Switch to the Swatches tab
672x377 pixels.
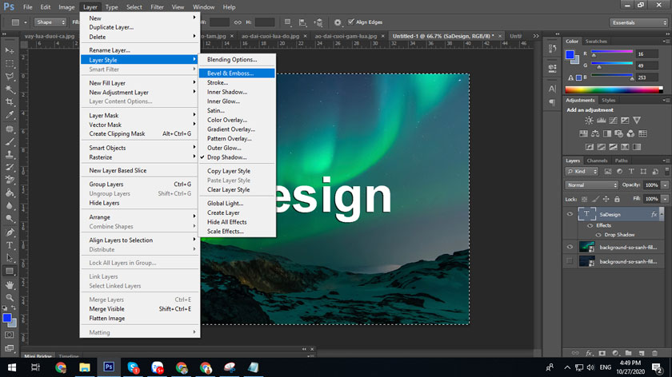[596, 41]
